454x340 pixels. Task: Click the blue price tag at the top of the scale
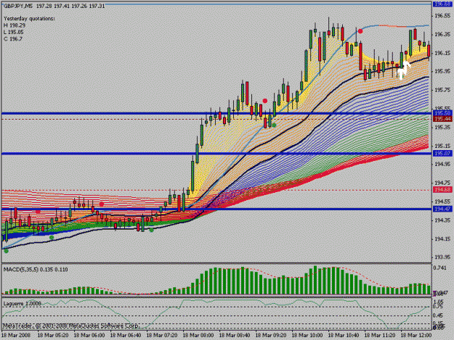(442, 4)
